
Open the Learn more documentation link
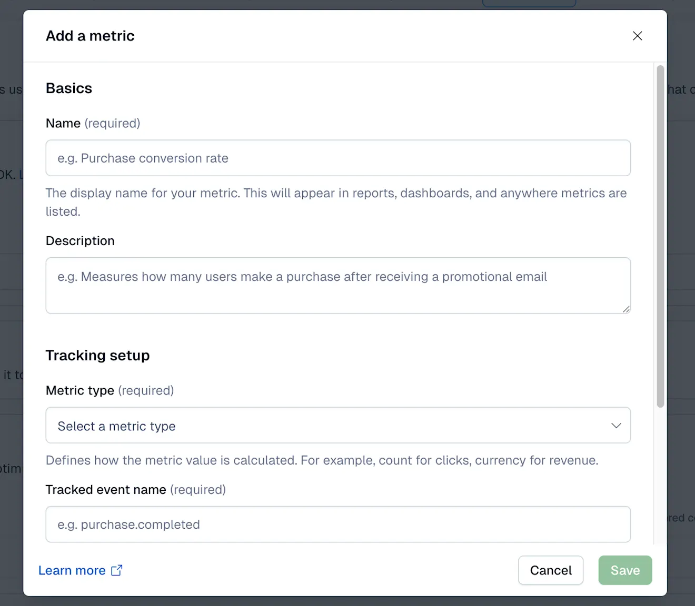coord(72,570)
